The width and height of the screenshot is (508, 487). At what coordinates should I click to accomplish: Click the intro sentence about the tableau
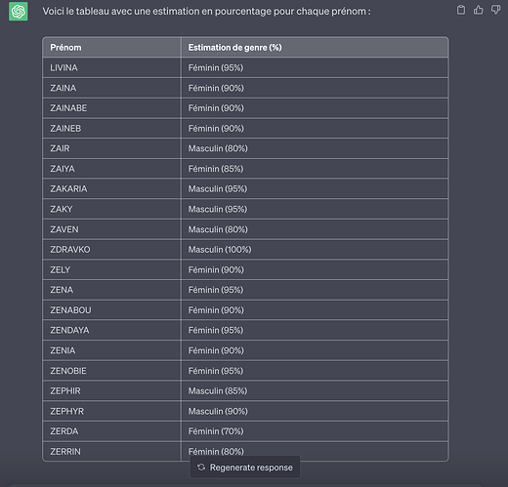click(206, 12)
